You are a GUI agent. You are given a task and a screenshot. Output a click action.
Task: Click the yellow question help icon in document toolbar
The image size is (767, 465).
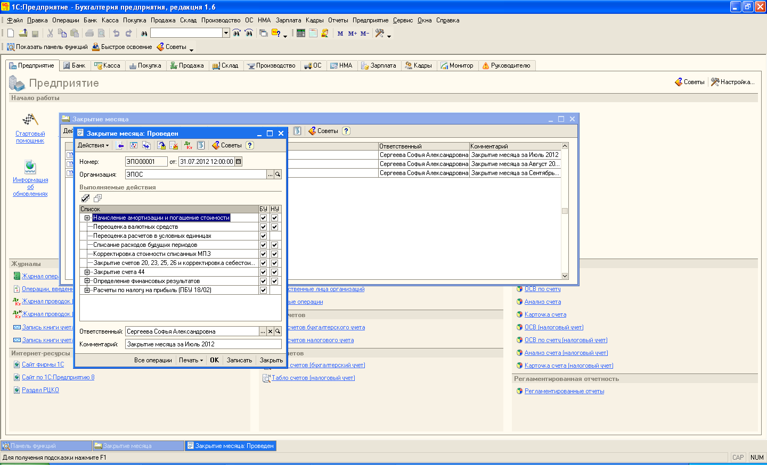(250, 145)
